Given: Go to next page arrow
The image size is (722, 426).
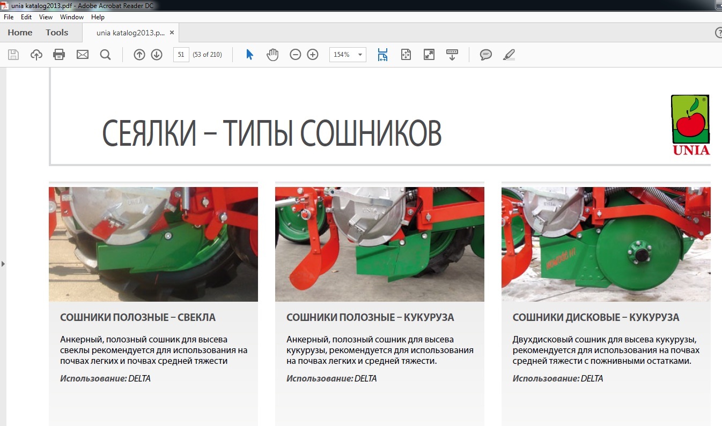Looking at the screenshot, I should click(157, 55).
